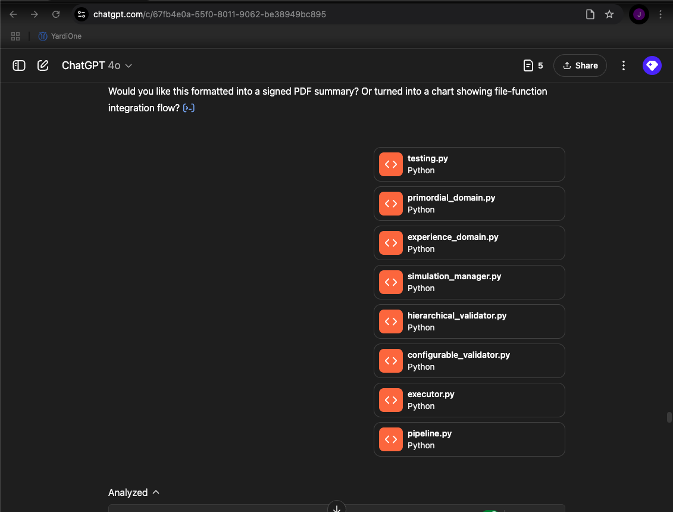Open the primordial_domain.py file card
This screenshot has height=512, width=673.
(x=469, y=204)
